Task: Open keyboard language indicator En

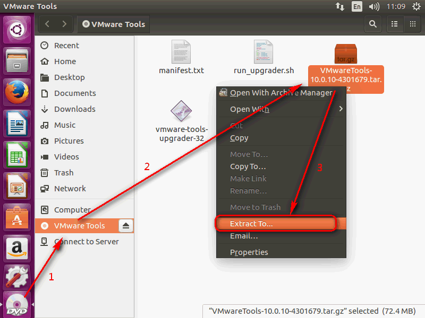Action: [357, 6]
